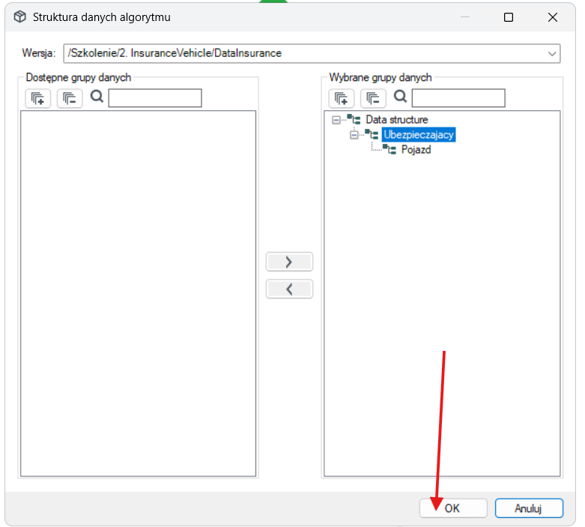Viewport: 585px width, 527px height.
Task: Open the Wersja dropdown
Action: click(x=552, y=53)
